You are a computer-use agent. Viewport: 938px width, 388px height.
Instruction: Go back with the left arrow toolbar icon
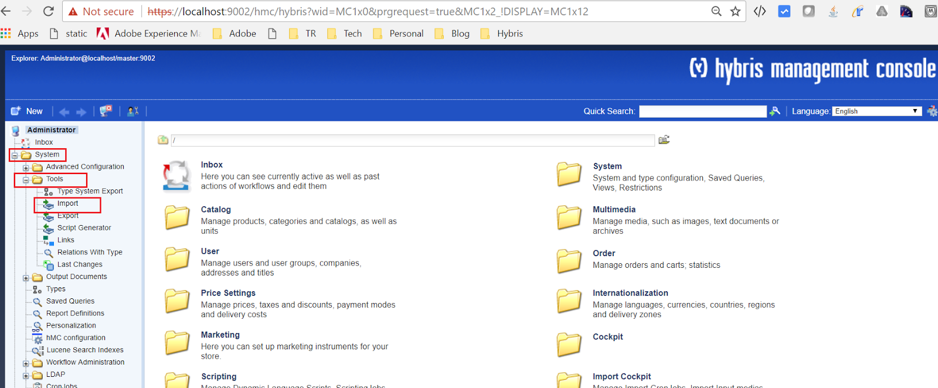(x=64, y=111)
